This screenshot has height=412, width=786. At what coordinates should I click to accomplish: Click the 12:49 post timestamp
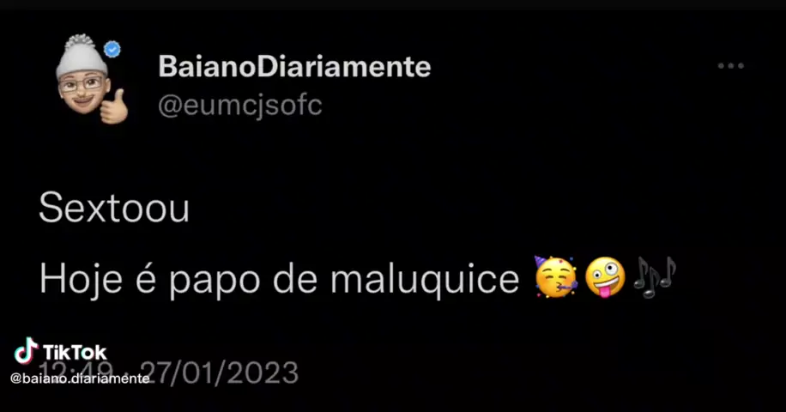76,373
